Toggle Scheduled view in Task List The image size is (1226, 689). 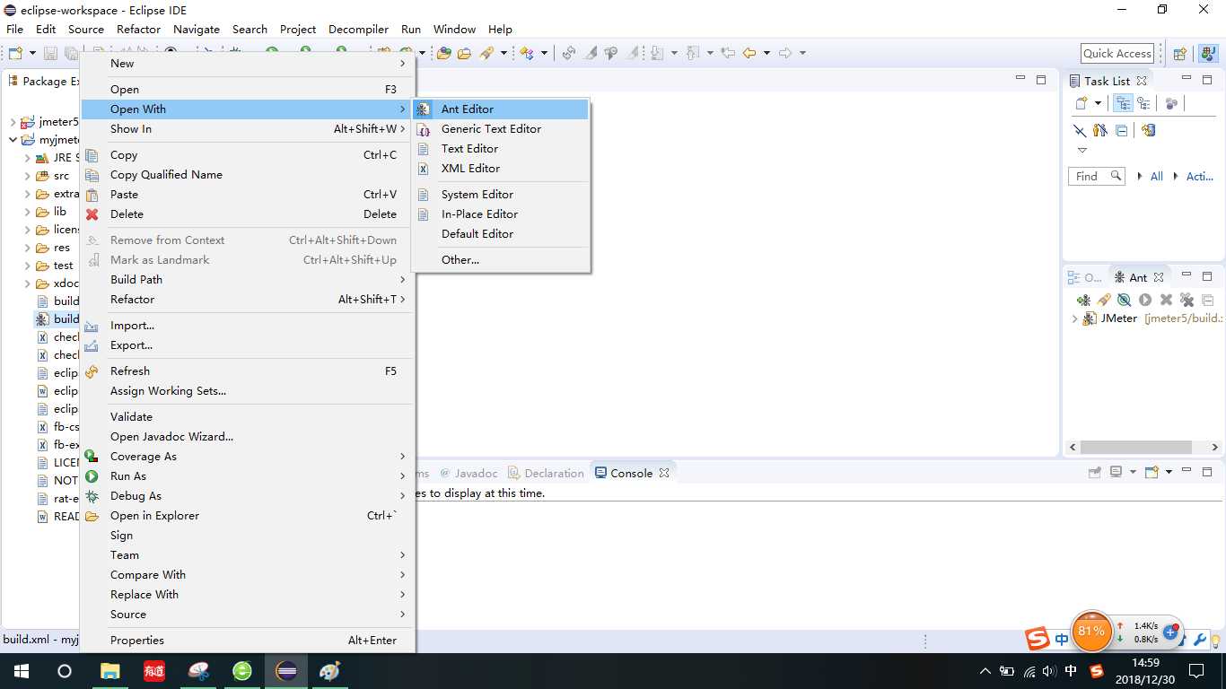(1143, 103)
